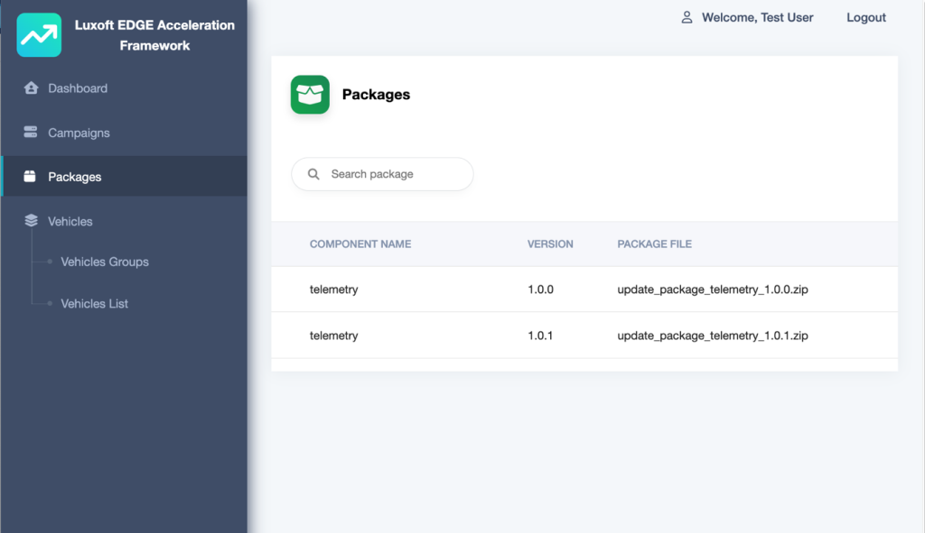Click inside the Search package field
Viewport: 925px width, 533px height.
(x=388, y=174)
